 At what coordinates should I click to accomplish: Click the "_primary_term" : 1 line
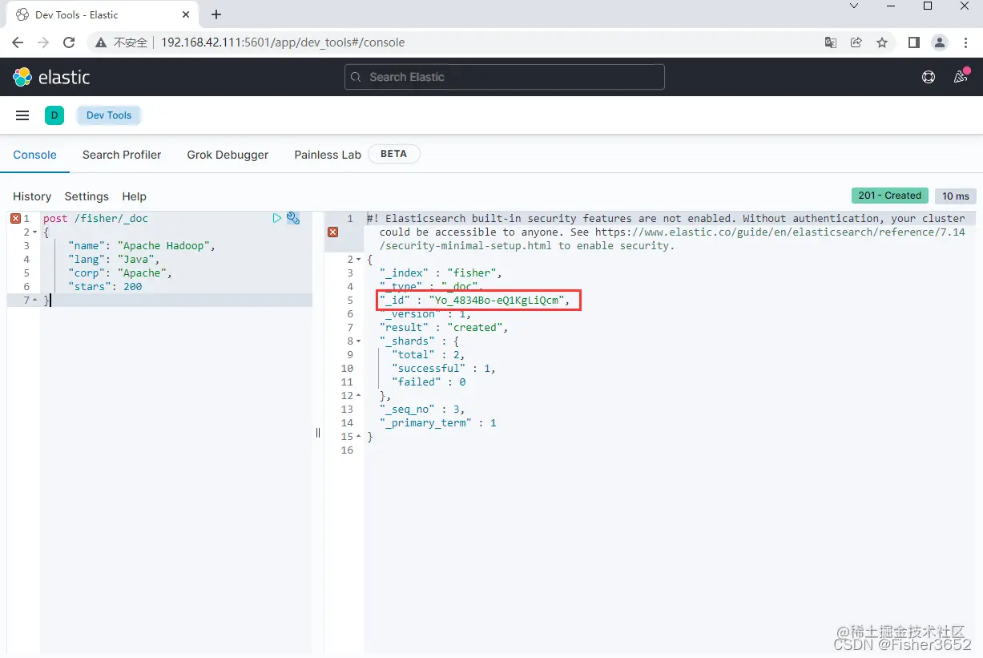(x=438, y=423)
